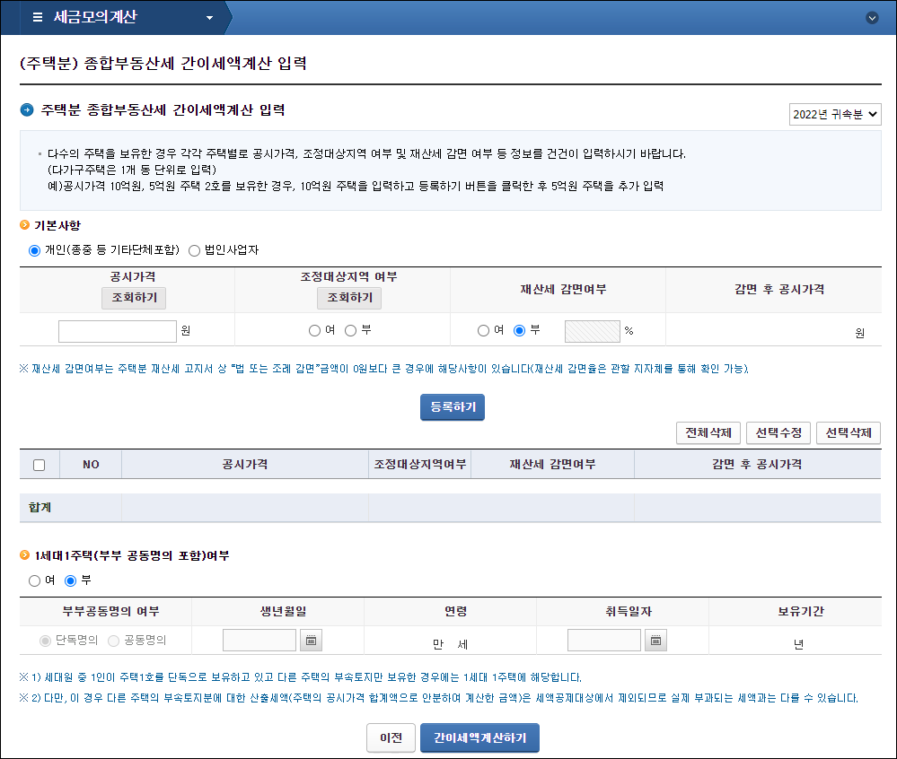Choose 여 for 조정대상지역 여부
897x759 pixels.
pyautogui.click(x=314, y=330)
